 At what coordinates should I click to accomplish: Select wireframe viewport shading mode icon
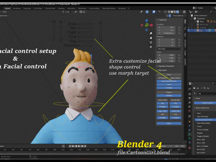tap(169, 12)
